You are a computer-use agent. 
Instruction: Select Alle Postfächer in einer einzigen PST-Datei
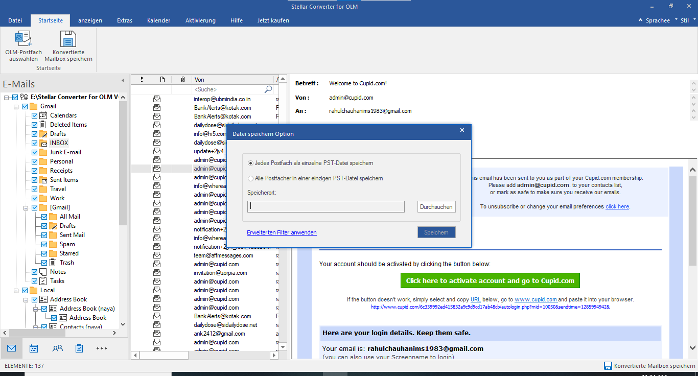point(250,178)
